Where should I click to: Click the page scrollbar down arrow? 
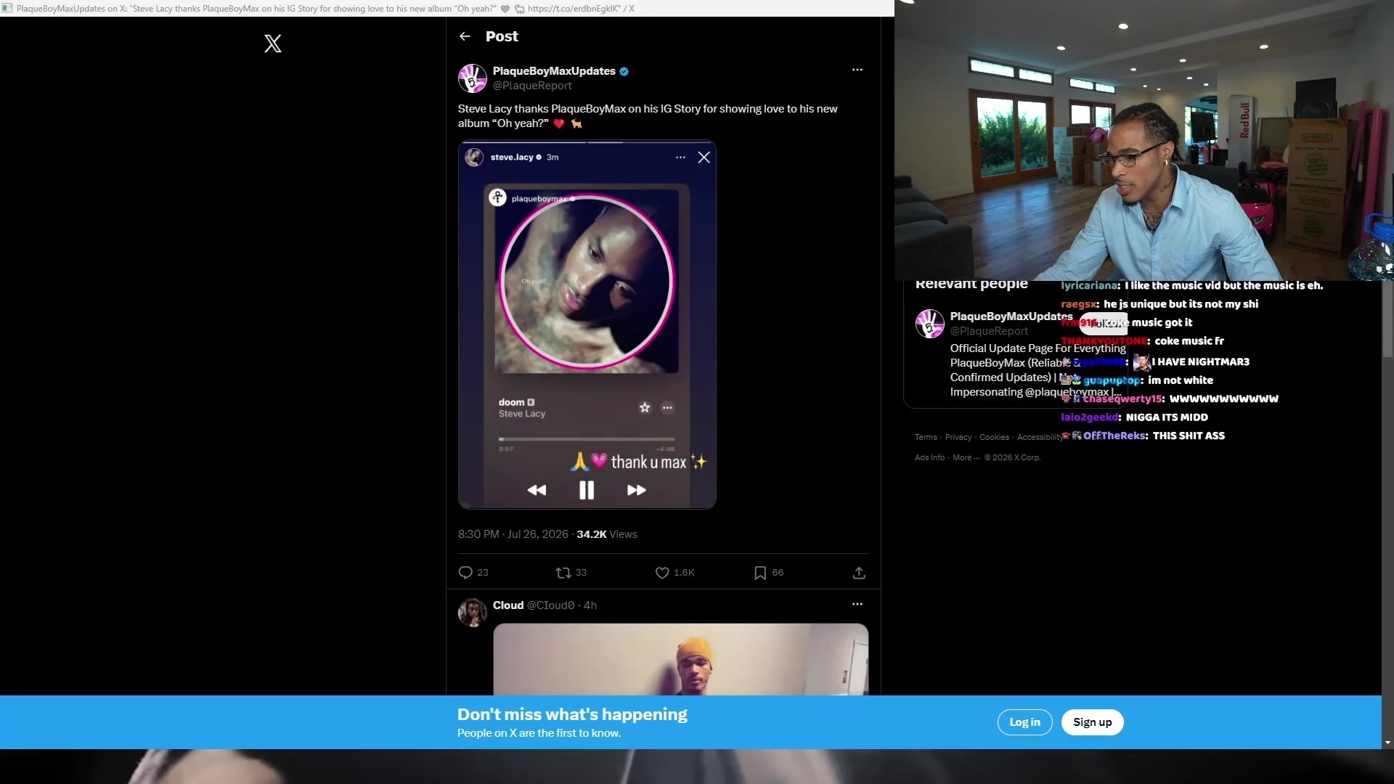(1387, 743)
